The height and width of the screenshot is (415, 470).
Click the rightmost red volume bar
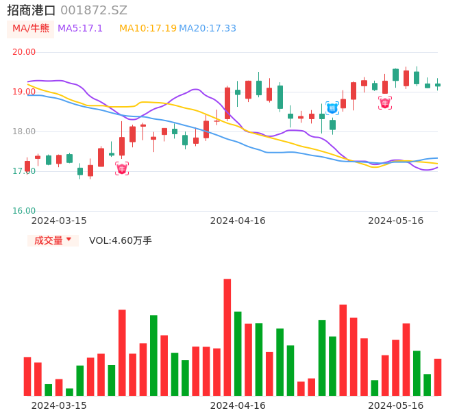(438, 377)
